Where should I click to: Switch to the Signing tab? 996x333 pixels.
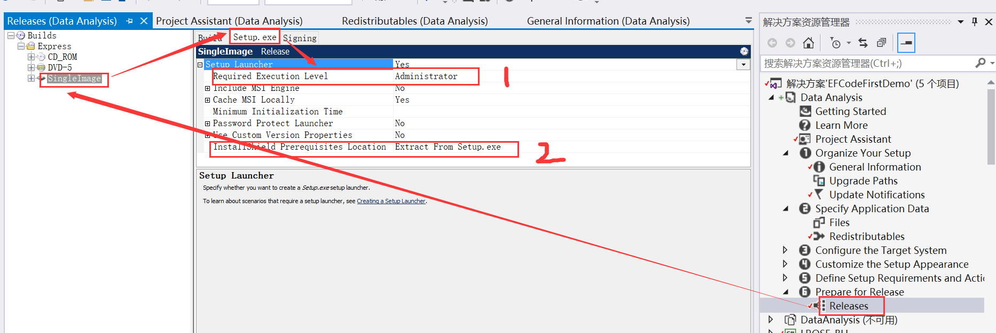click(x=300, y=38)
